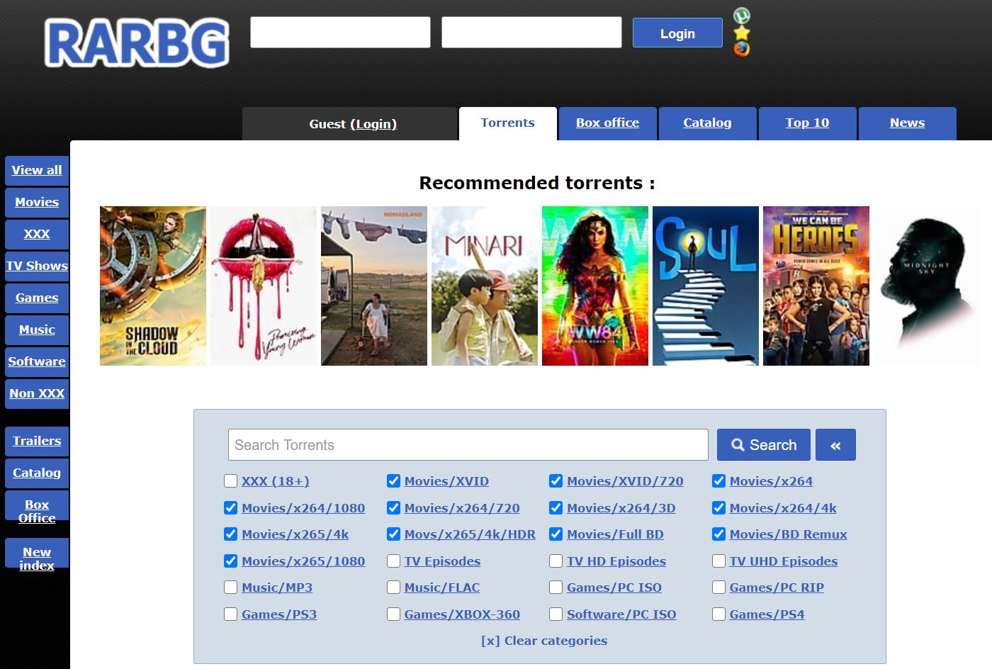Open Games in the sidebar
This screenshot has height=669, width=992.
(37, 298)
